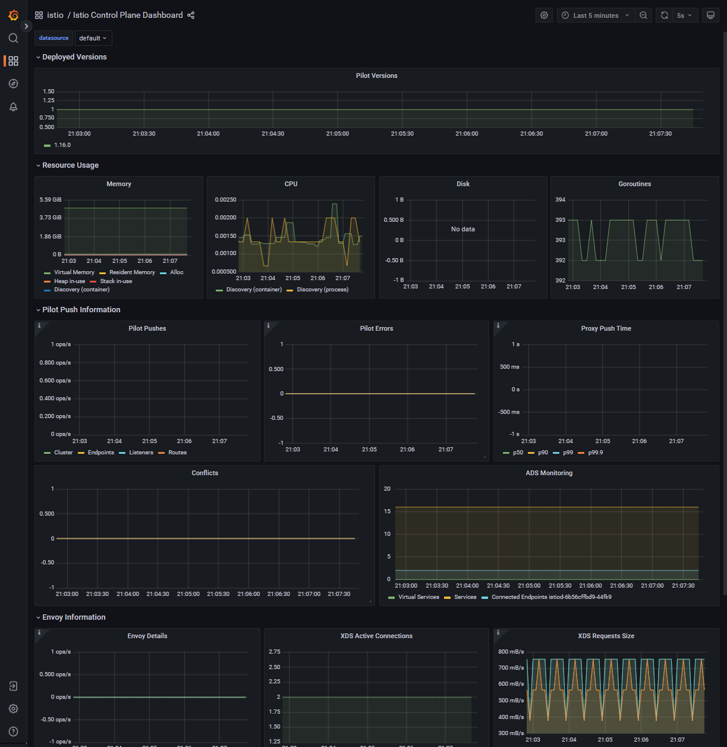
Task: Open the Explore compass icon
Action: point(13,84)
